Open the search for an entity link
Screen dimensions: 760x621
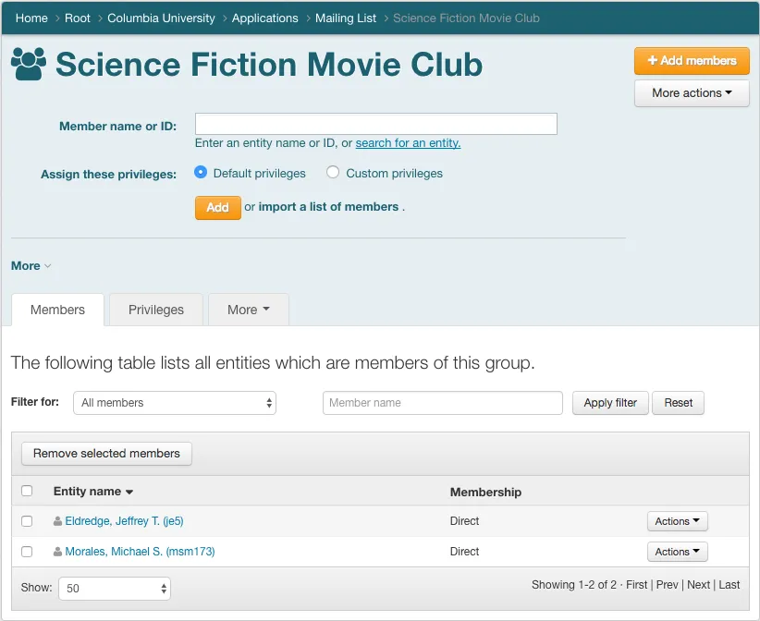pos(408,143)
